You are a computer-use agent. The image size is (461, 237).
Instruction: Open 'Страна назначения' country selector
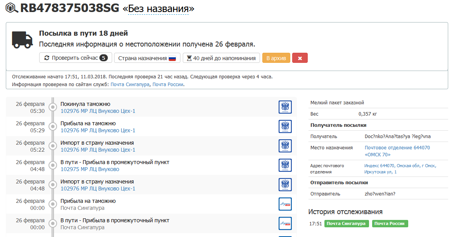(x=147, y=58)
